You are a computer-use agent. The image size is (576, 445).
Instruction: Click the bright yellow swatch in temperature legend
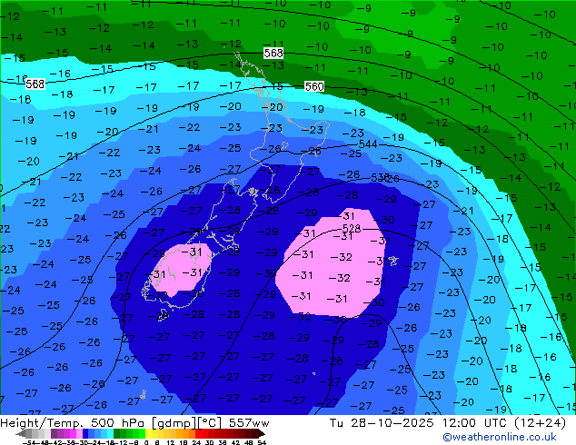(x=148, y=433)
